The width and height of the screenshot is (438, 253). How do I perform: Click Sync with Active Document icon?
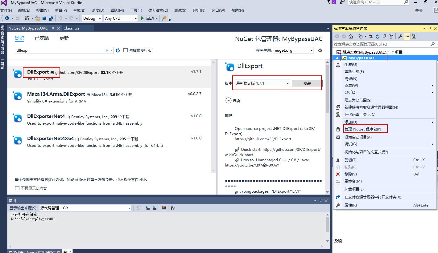[371, 36]
